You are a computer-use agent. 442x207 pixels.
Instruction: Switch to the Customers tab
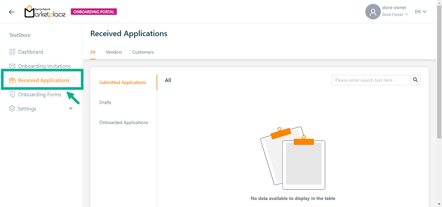(x=143, y=52)
